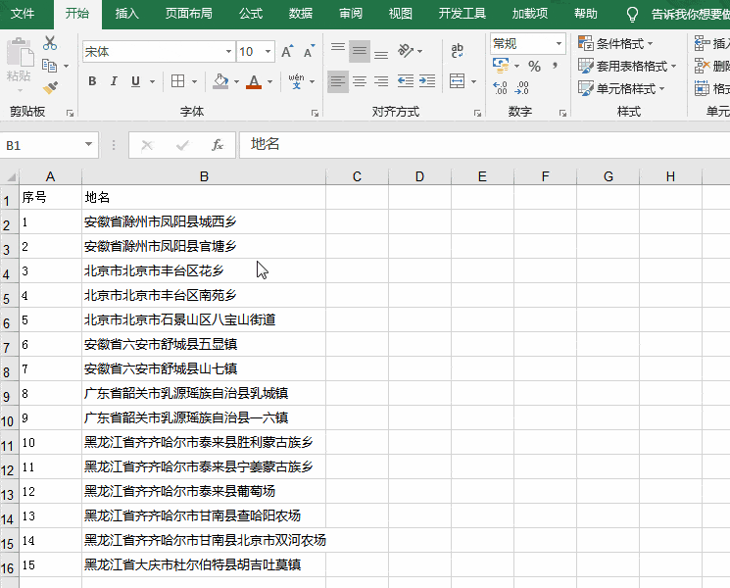Viewport: 730px width, 588px height.
Task: Switch to the 数据 tab
Action: coord(300,14)
